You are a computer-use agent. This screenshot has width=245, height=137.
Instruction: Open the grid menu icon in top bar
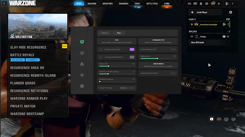190,4
